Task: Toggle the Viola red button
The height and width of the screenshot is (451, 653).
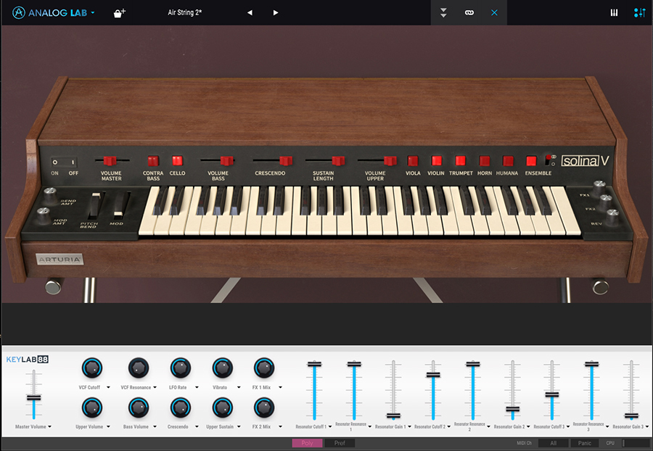Action: pos(413,161)
